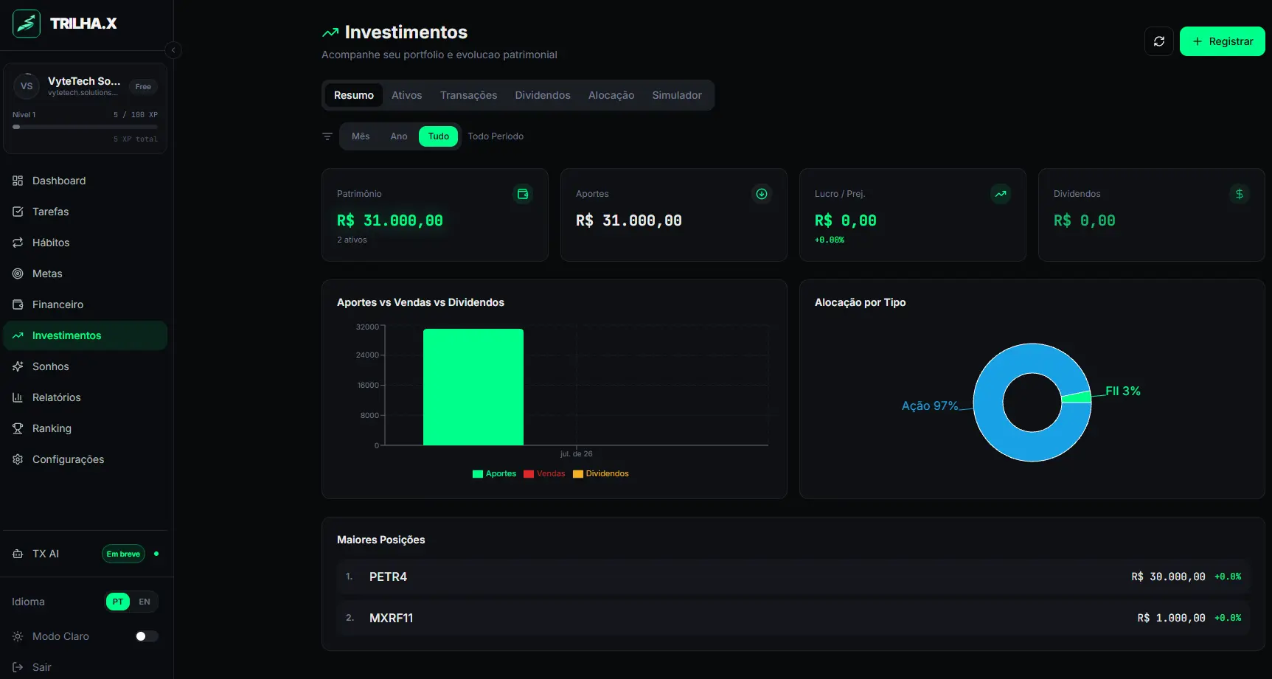Click the green Aportes bar in chart
The width and height of the screenshot is (1272, 679).
[473, 387]
